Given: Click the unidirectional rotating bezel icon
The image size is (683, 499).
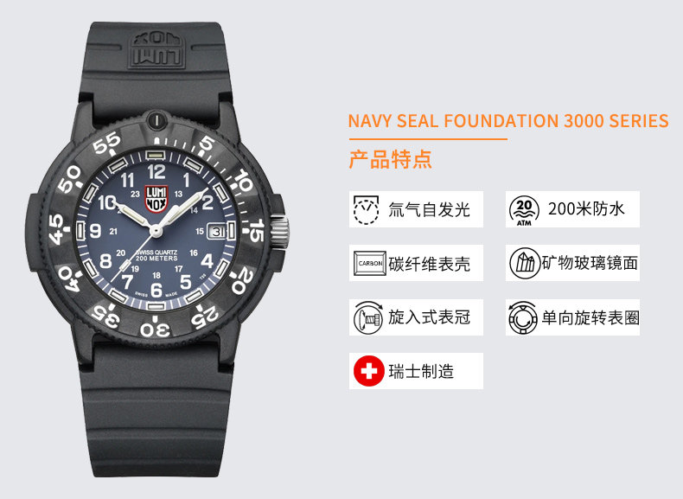Looking at the screenshot, I should [523, 317].
